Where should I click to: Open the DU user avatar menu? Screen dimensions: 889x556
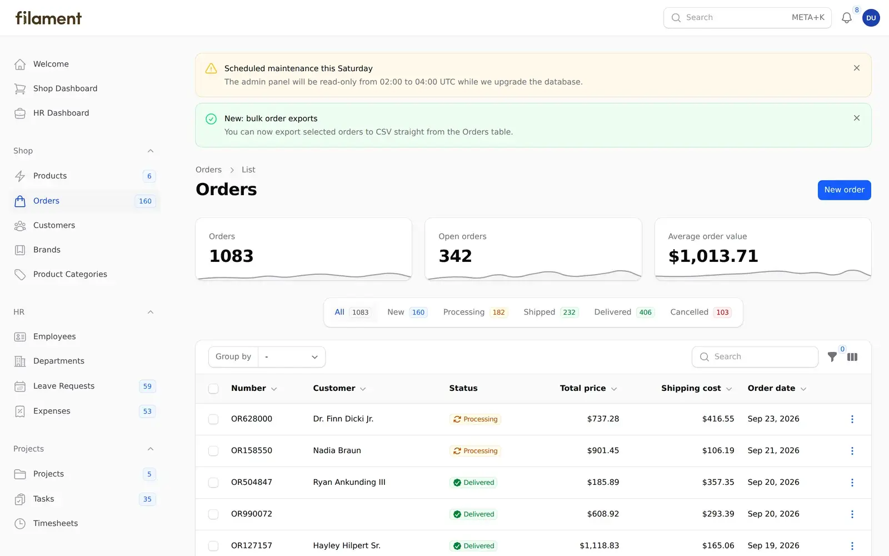click(x=871, y=18)
